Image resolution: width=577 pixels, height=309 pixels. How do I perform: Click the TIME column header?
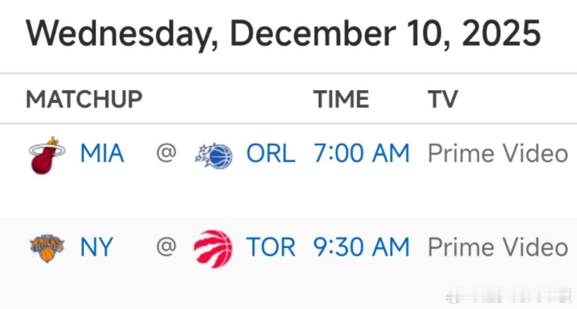pyautogui.click(x=341, y=99)
